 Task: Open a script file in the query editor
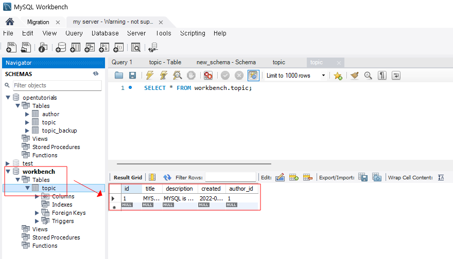point(119,76)
